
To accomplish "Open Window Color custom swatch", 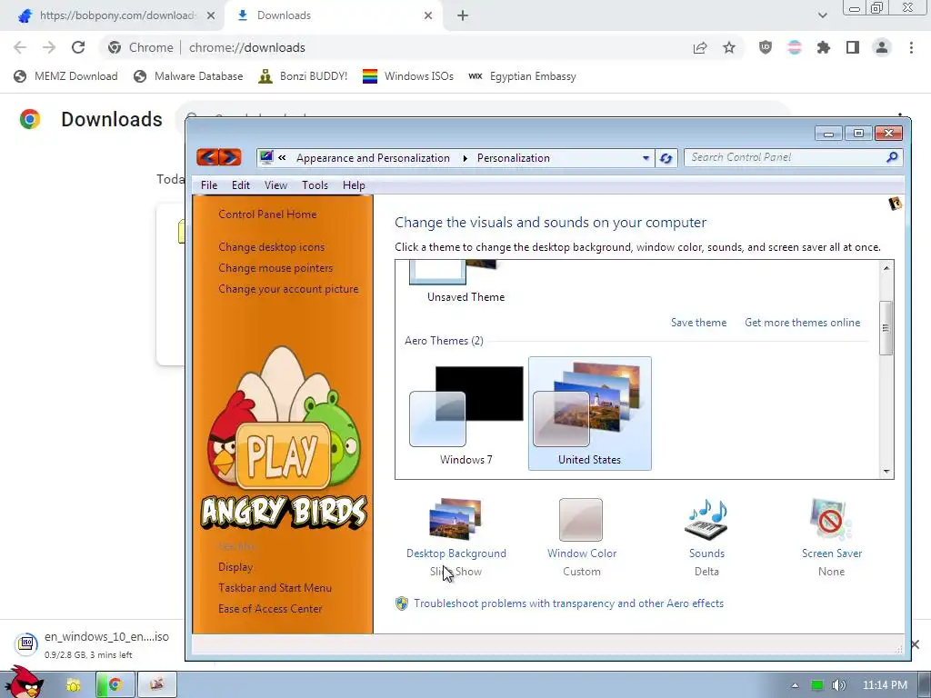I will [x=581, y=520].
